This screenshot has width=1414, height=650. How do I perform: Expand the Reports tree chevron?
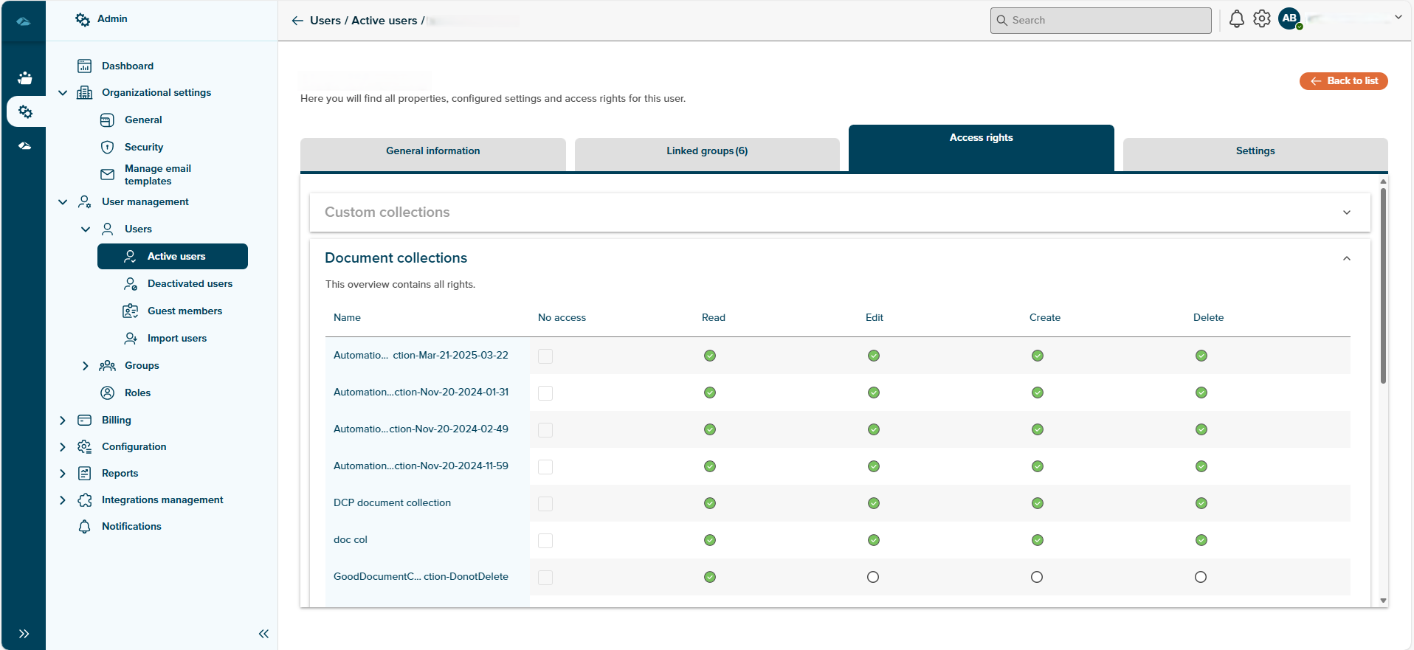pos(63,473)
